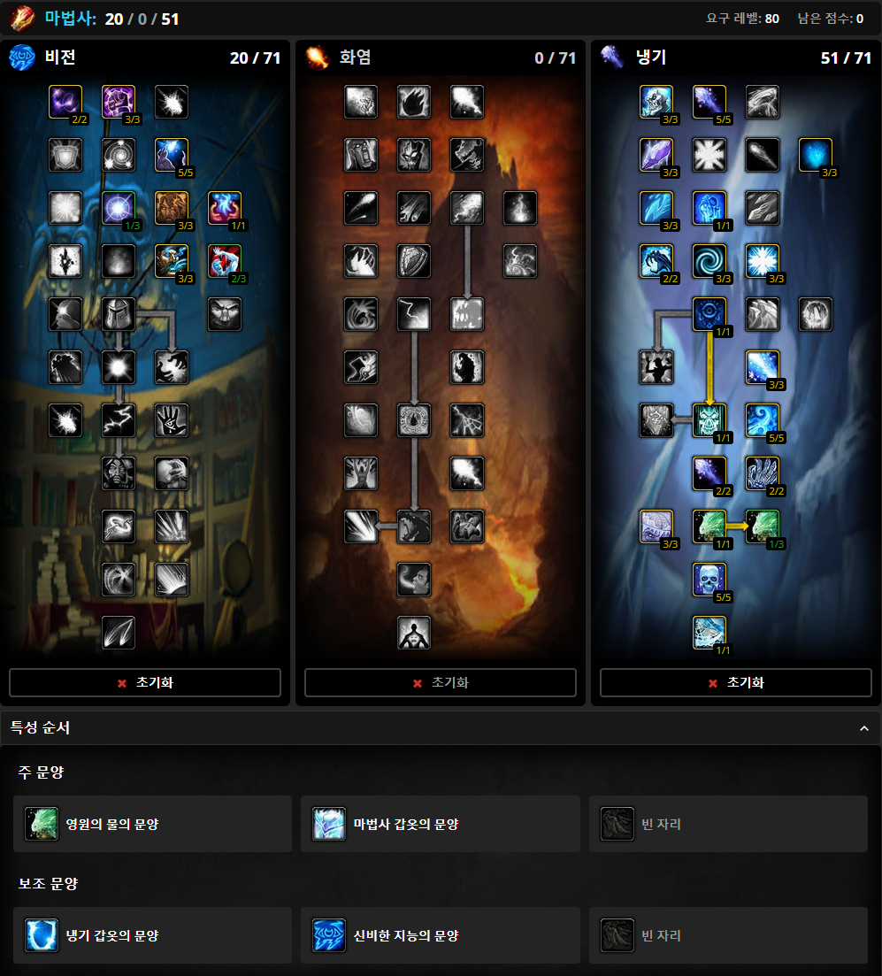Click the round flame emblem talent in Fire tree
Screen dimensions: 882x976
pyautogui.click(x=414, y=420)
